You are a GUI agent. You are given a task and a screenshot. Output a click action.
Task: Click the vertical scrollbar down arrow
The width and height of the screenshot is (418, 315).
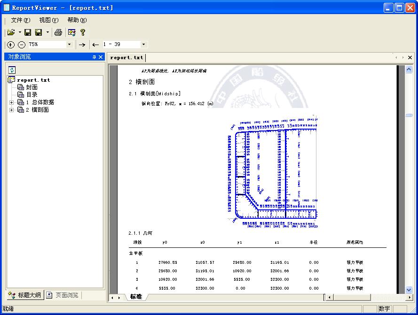409,290
